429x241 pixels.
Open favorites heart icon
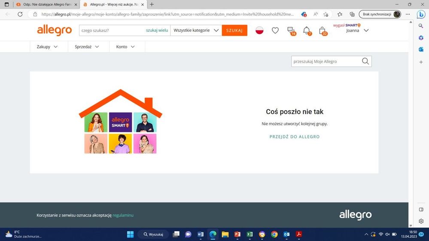[275, 30]
